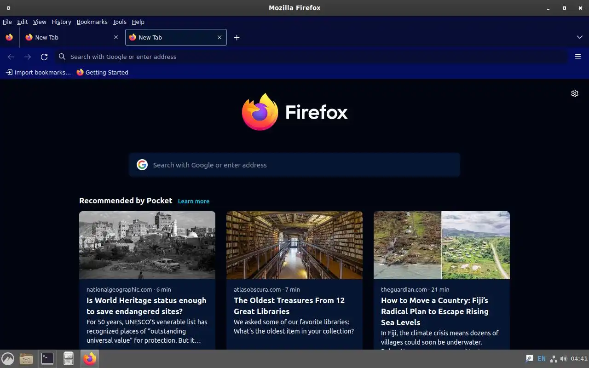Click the taskbar clock 04:41

579,359
